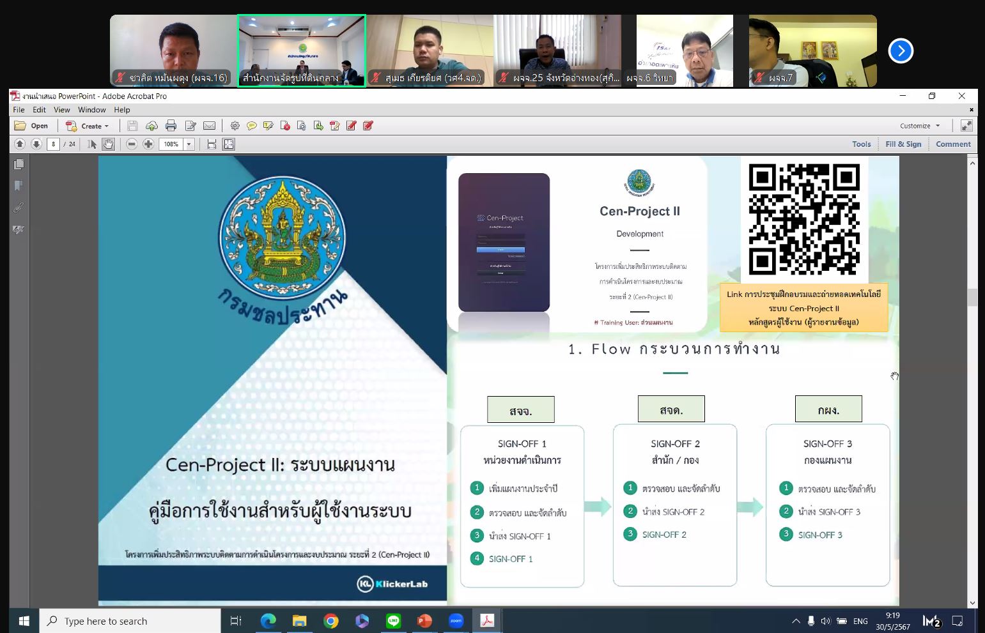The height and width of the screenshot is (633, 985).
Task: Select the ผจจ.7 participant video
Action: [813, 51]
